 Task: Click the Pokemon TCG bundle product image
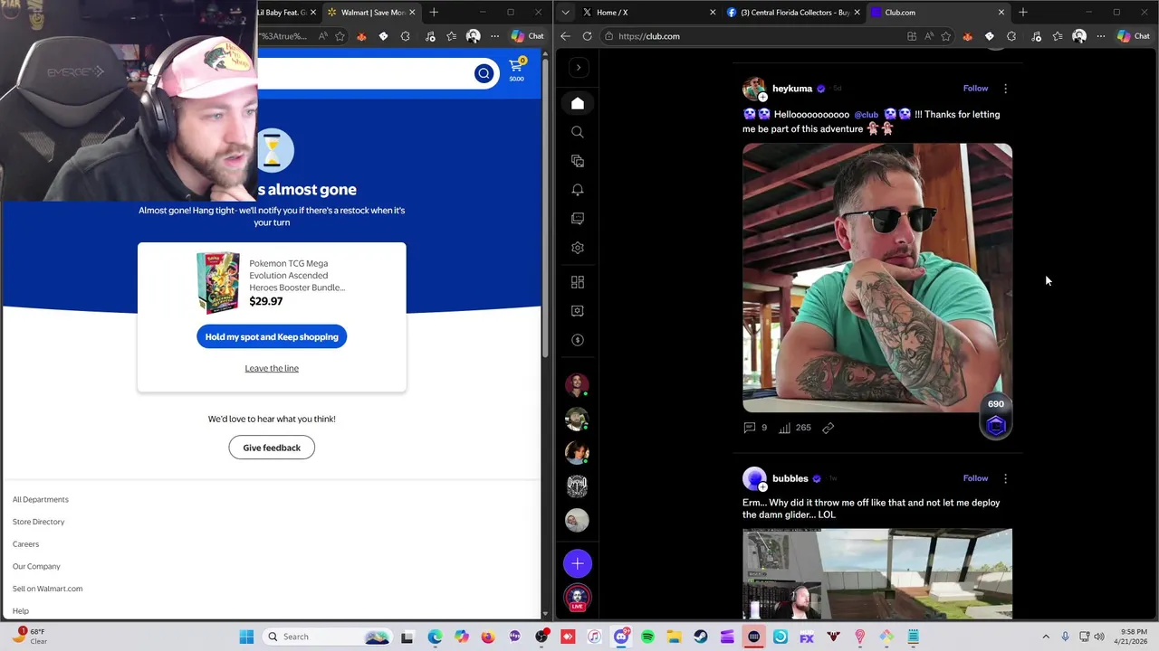coord(218,282)
